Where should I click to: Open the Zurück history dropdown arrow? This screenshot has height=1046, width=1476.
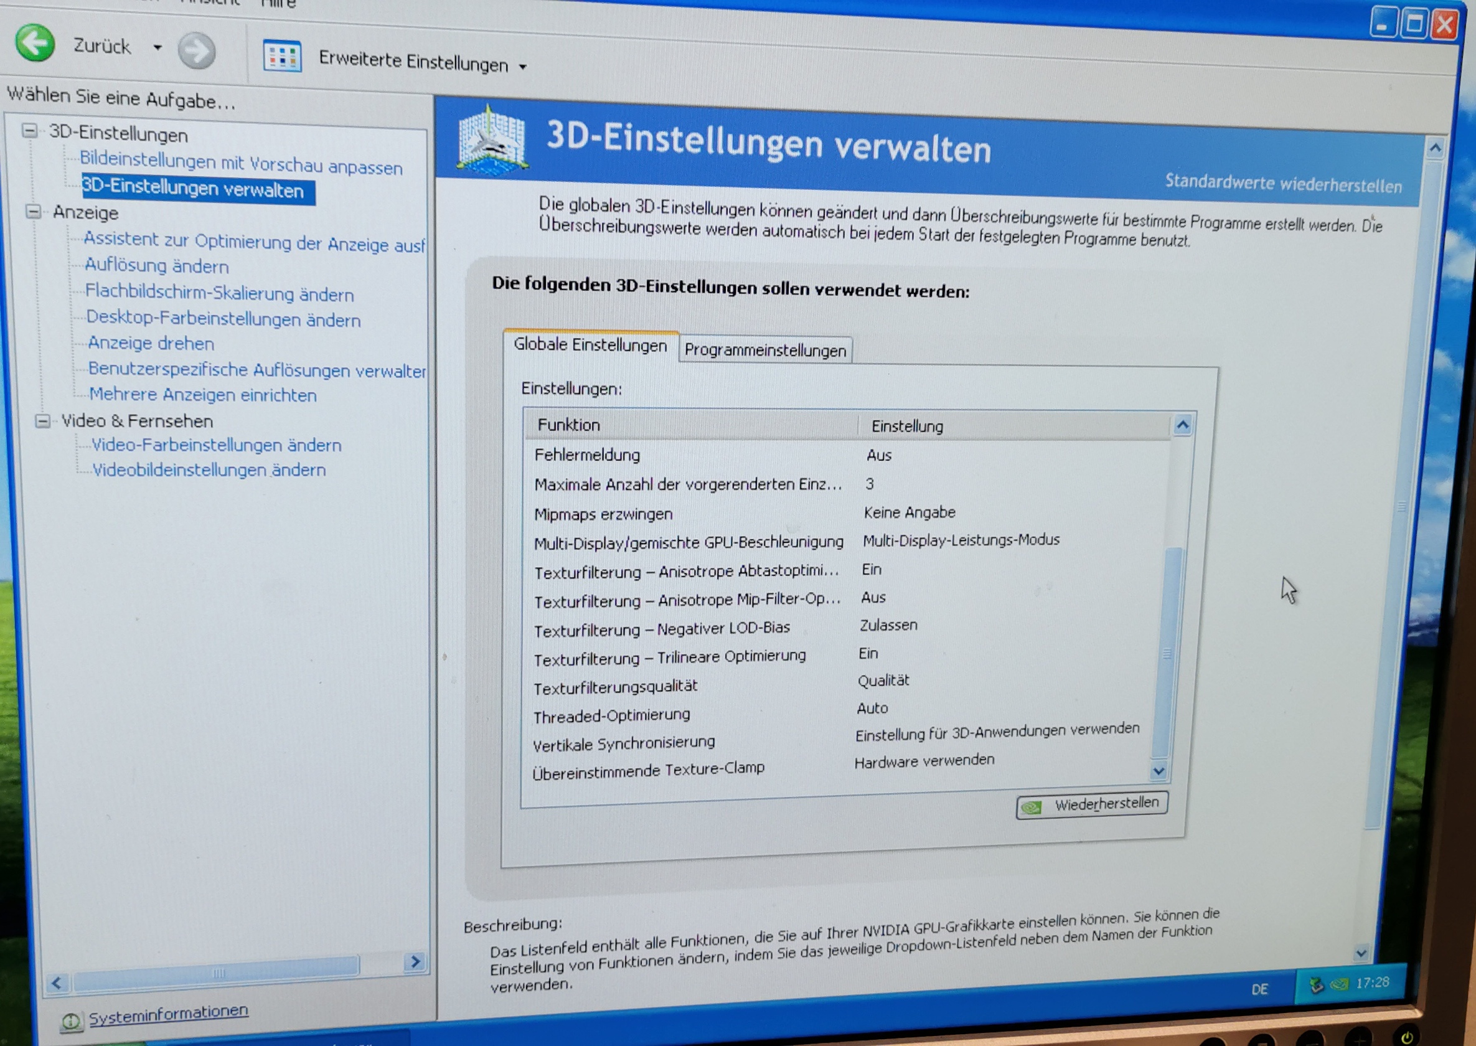click(x=157, y=48)
